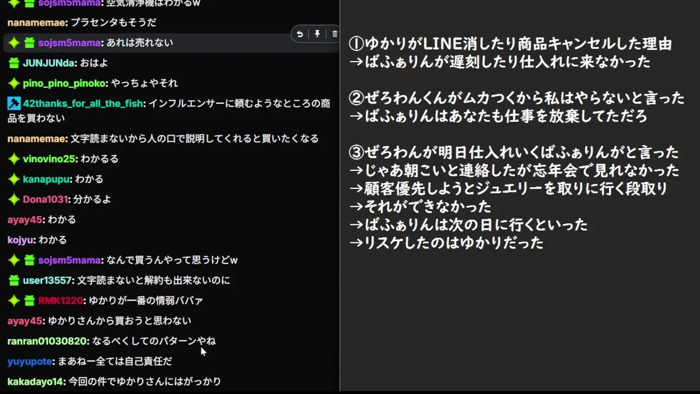Open sojsm5mama's profile on 'あれは売れない' message
Image resolution: width=700 pixels, height=394 pixels.
[x=69, y=43]
